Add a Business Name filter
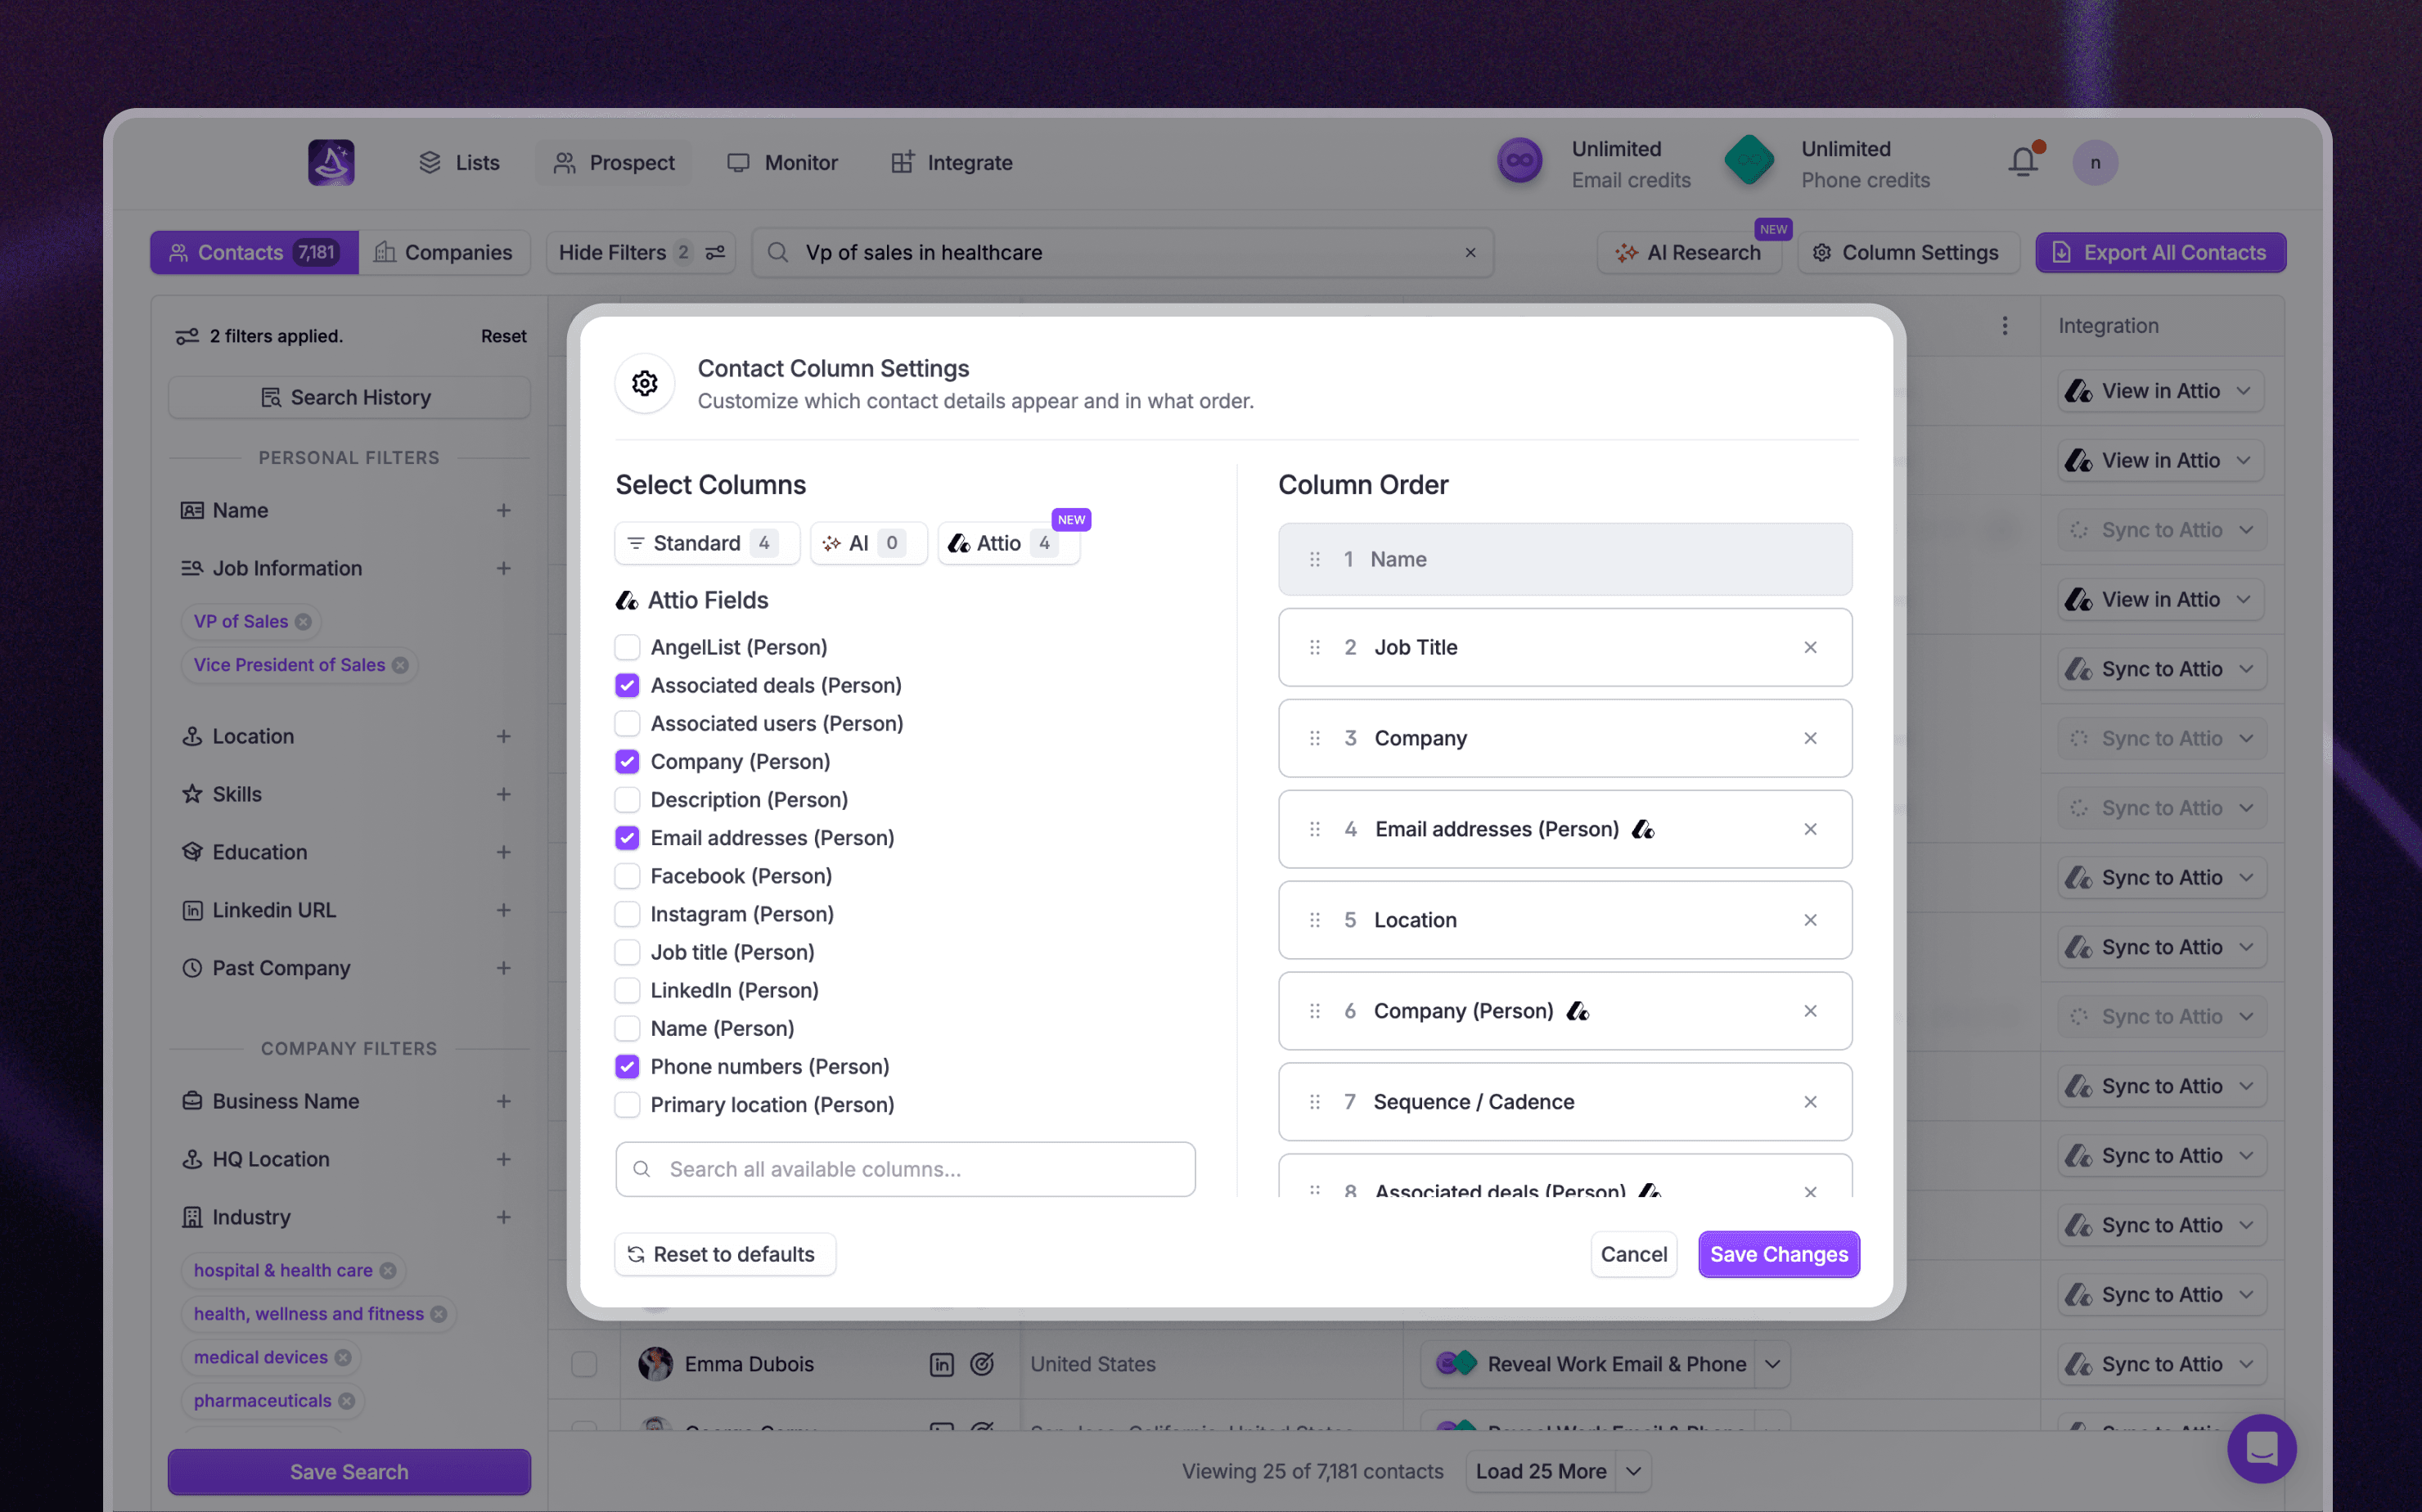This screenshot has width=2422, height=1512. 504,1102
